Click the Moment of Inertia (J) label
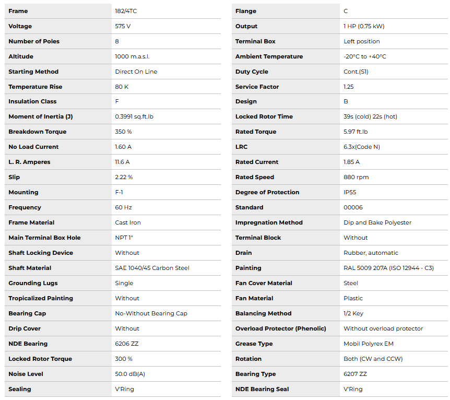450x400 pixels. point(39,116)
